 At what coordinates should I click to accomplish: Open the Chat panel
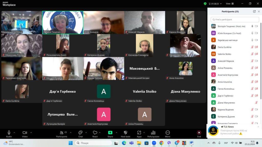(81, 134)
